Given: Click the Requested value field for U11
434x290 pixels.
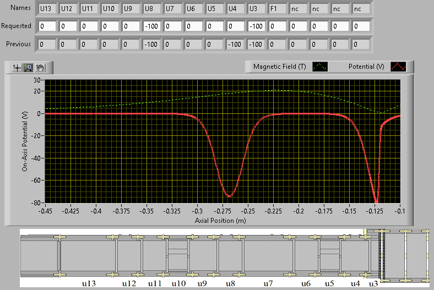Looking at the screenshot, I should point(89,26).
